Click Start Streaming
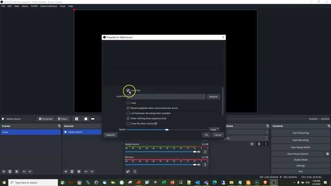Image resolution: width=331 pixels, height=186 pixels. (x=301, y=133)
